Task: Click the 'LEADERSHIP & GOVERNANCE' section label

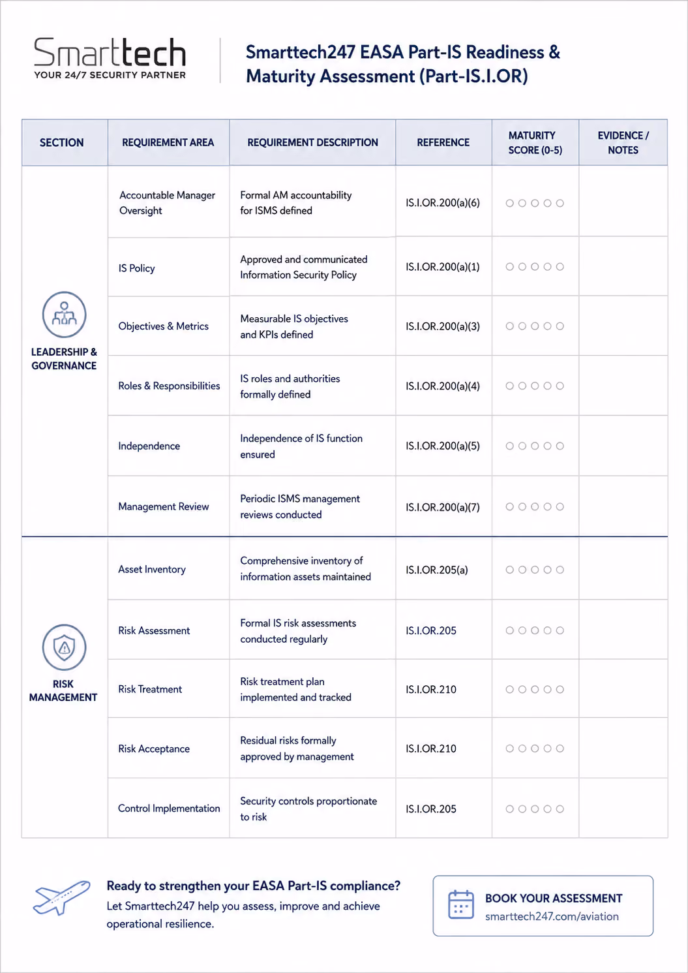Action: pyautogui.click(x=64, y=359)
